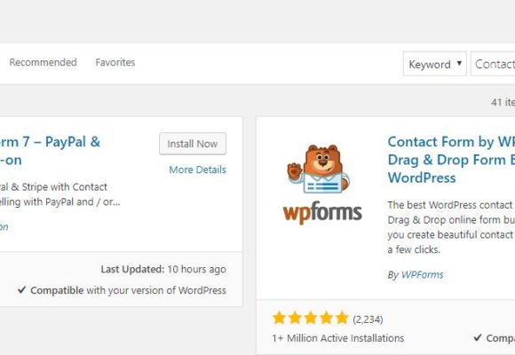This screenshot has height=355, width=515.
Task: Open the Keyword search type dropdown
Action: pos(435,64)
